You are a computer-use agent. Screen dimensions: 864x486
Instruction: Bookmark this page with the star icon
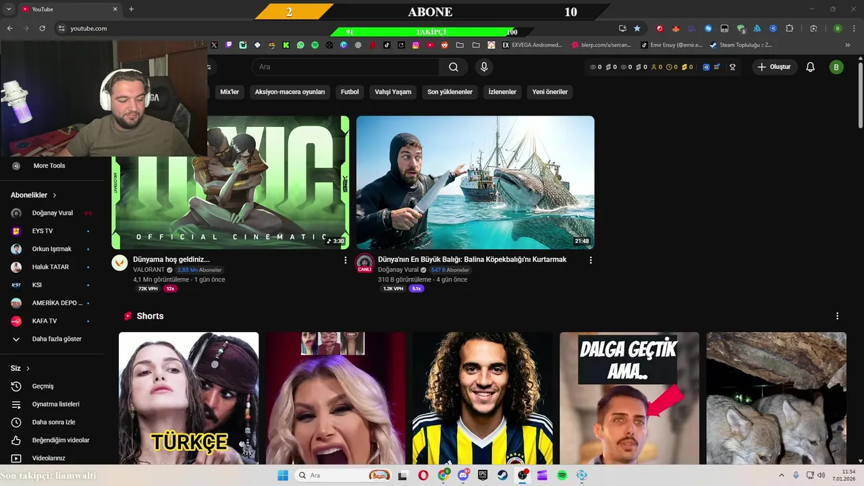637,28
